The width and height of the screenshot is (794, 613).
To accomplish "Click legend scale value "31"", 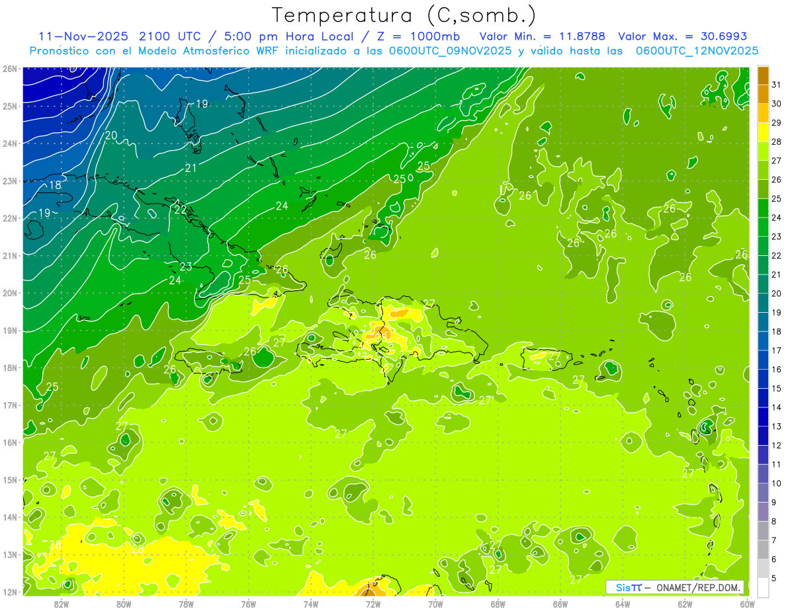I will tap(776, 85).
